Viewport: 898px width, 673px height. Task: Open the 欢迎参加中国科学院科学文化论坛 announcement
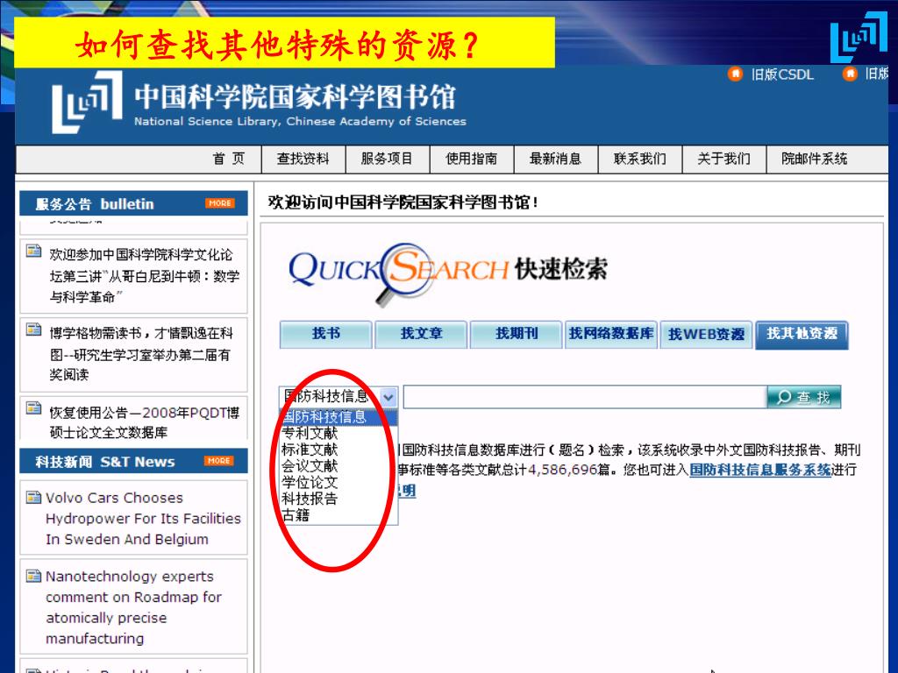click(145, 276)
